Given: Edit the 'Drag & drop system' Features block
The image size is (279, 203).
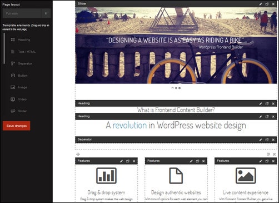Looking at the screenshot, I should [121, 161].
